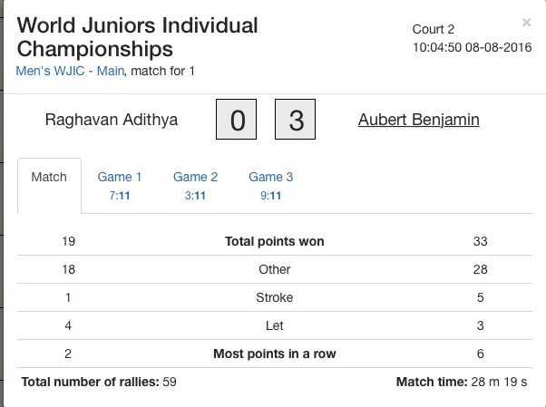Select the Game 2 tab
546x407 pixels.
(196, 185)
